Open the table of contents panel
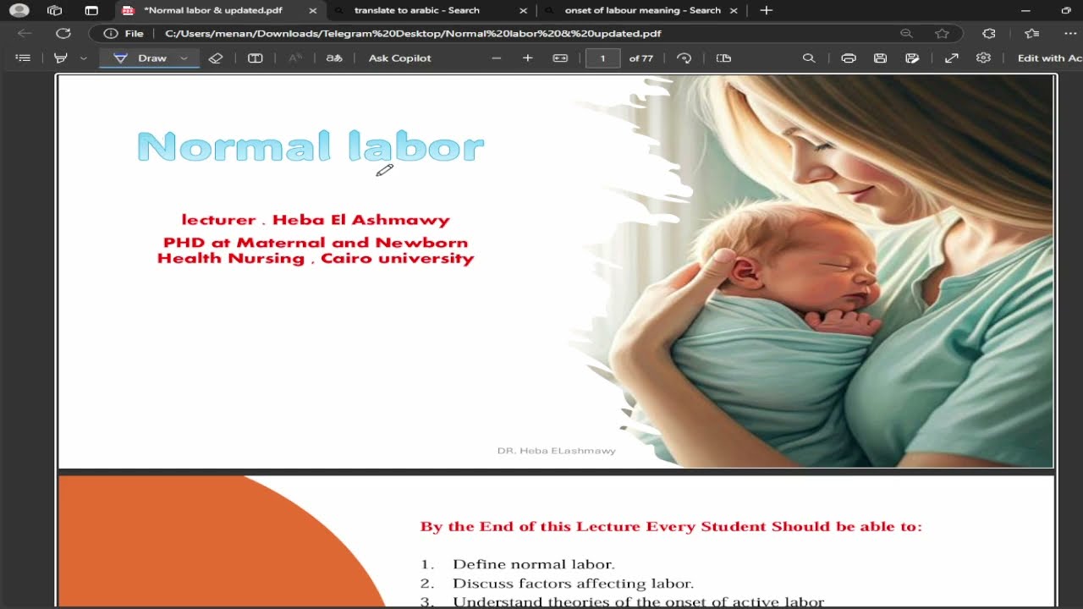The height and width of the screenshot is (609, 1083). click(x=23, y=58)
